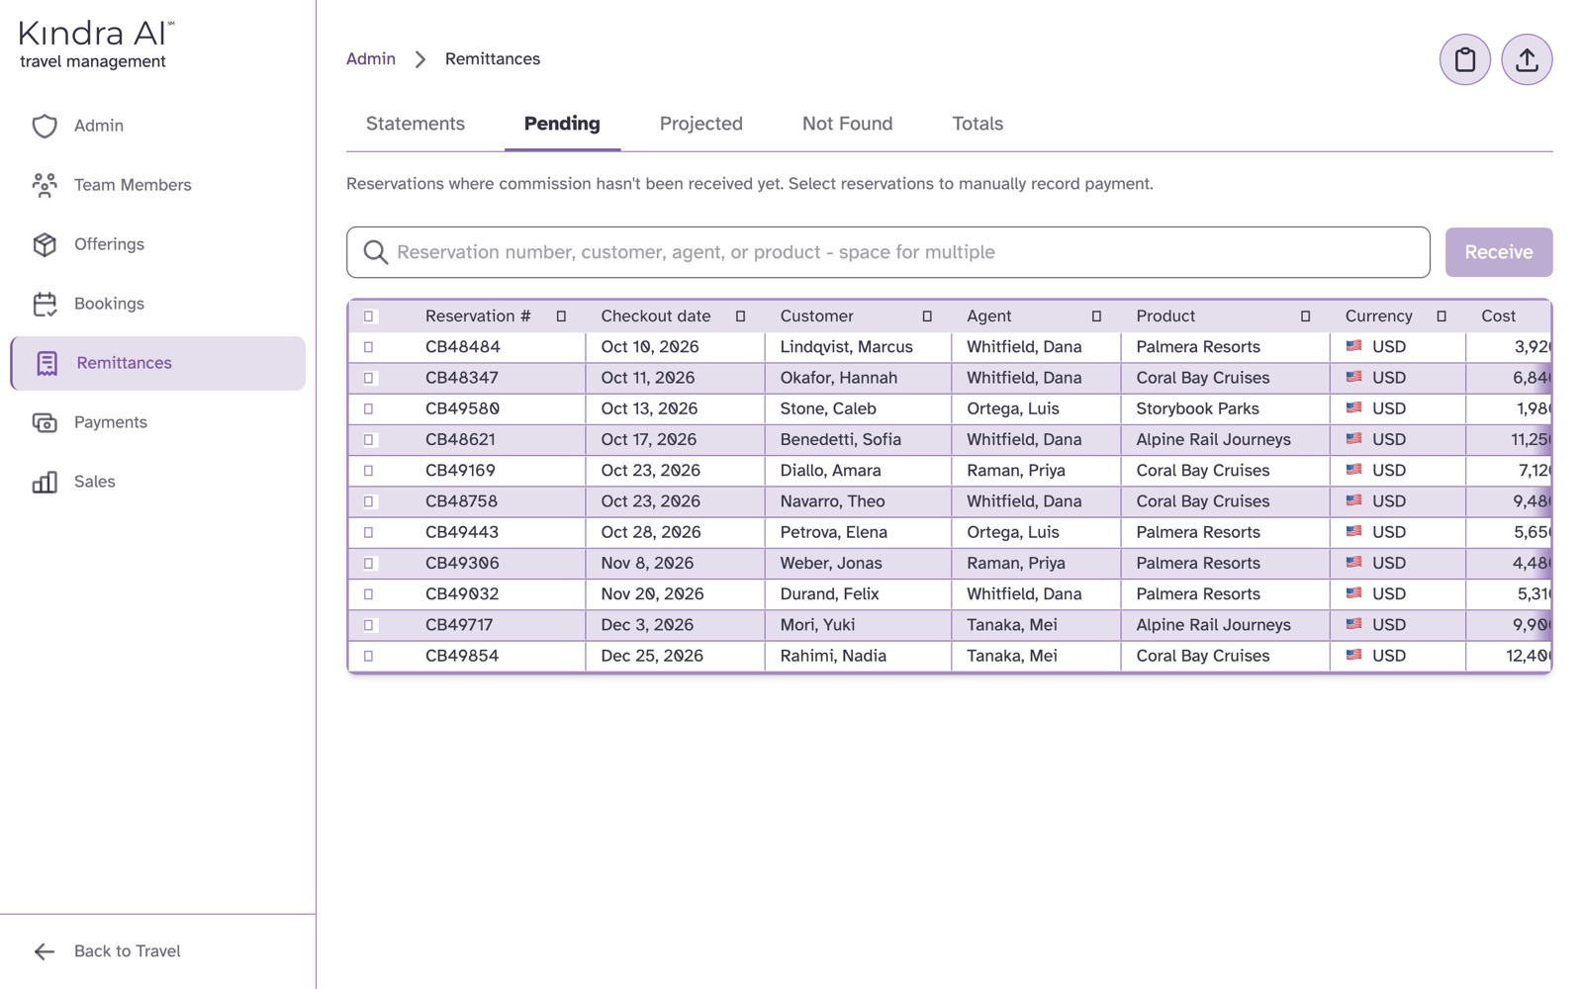Click the Remittances receipt icon

[47, 363]
